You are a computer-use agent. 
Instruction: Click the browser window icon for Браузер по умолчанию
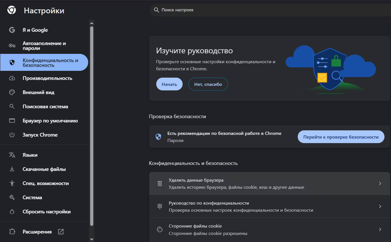pos(12,121)
